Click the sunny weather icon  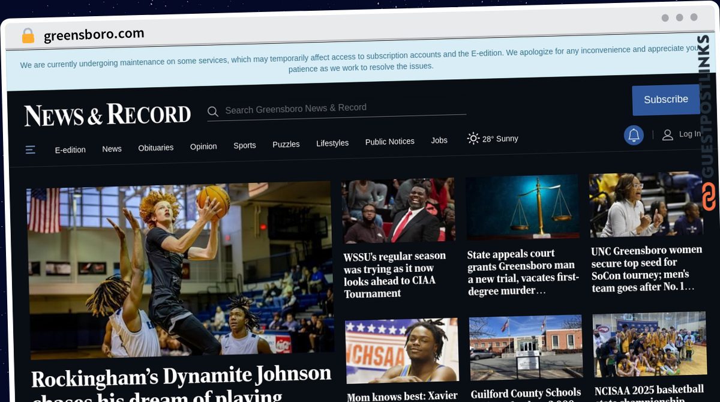point(473,139)
